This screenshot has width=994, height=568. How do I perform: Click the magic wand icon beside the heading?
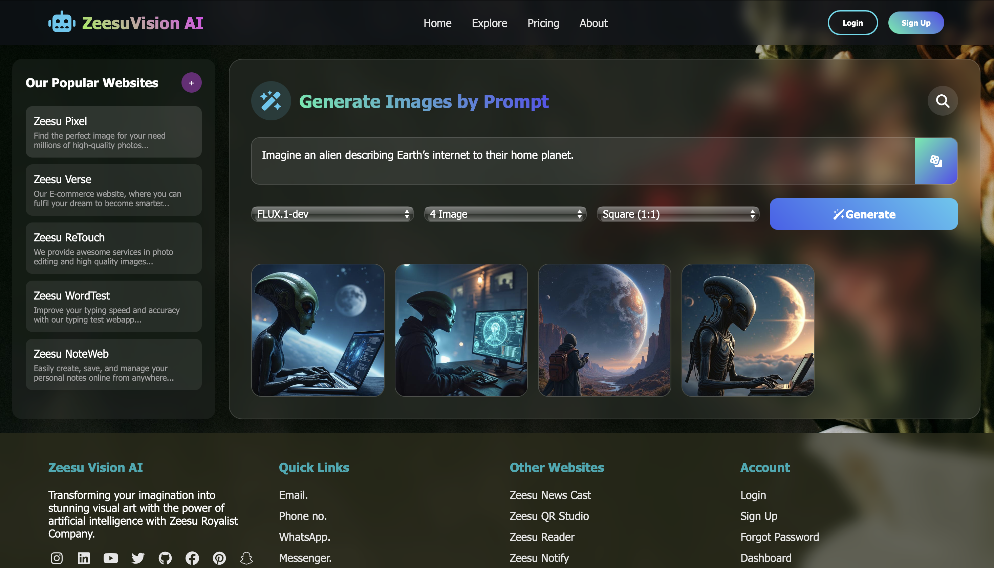coord(271,101)
